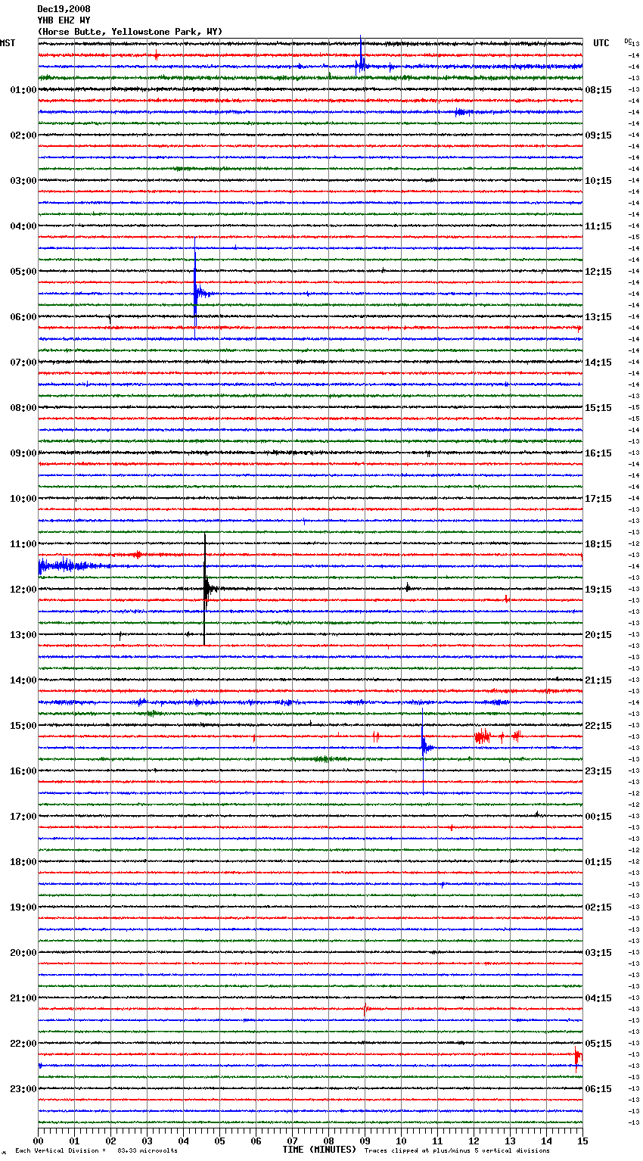Choose the 03:15 UTC time label
The image size is (643, 1161).
tap(598, 953)
